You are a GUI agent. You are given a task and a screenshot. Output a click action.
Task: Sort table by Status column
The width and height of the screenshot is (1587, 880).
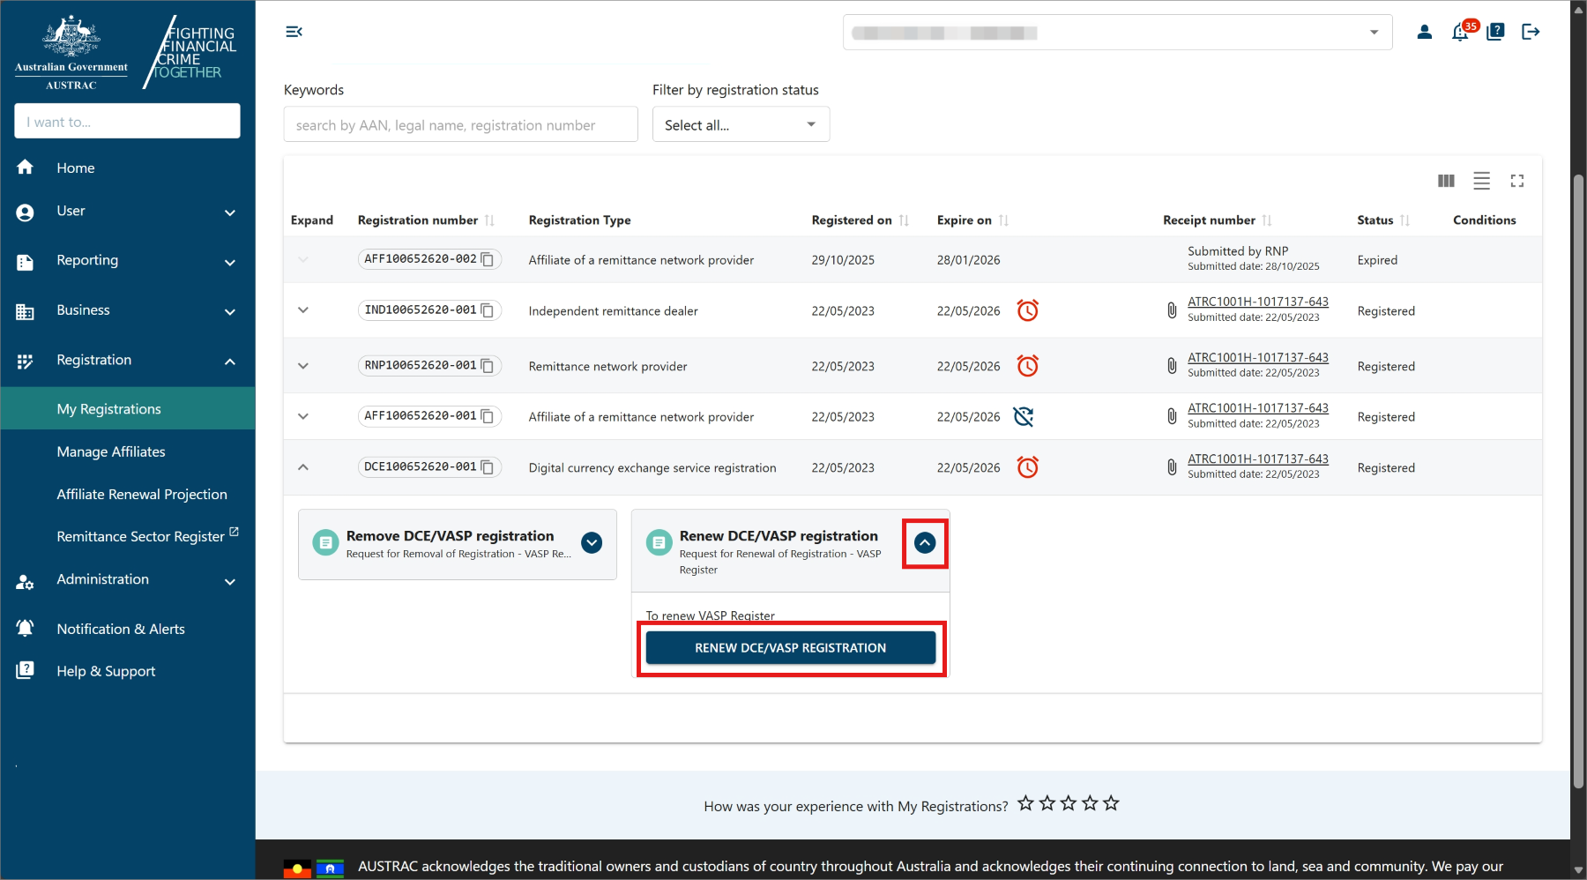[1404, 220]
